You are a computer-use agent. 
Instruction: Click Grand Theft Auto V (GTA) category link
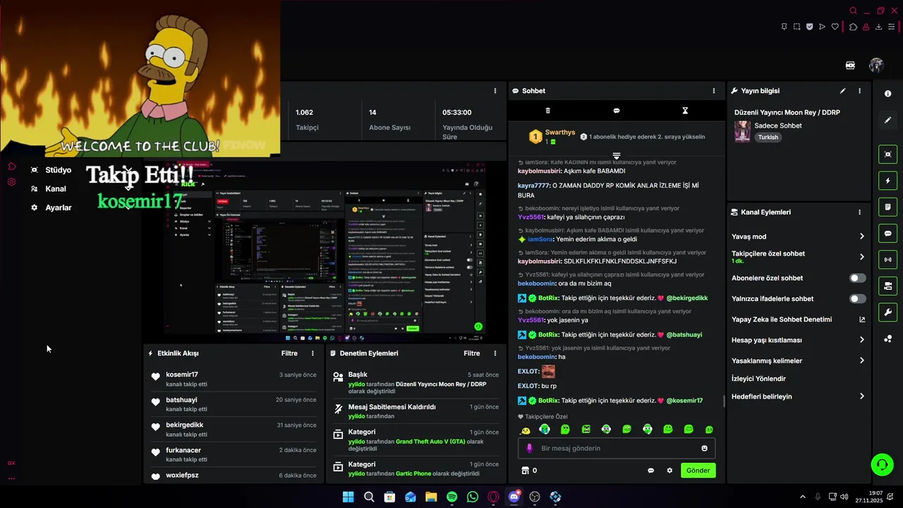coord(430,442)
